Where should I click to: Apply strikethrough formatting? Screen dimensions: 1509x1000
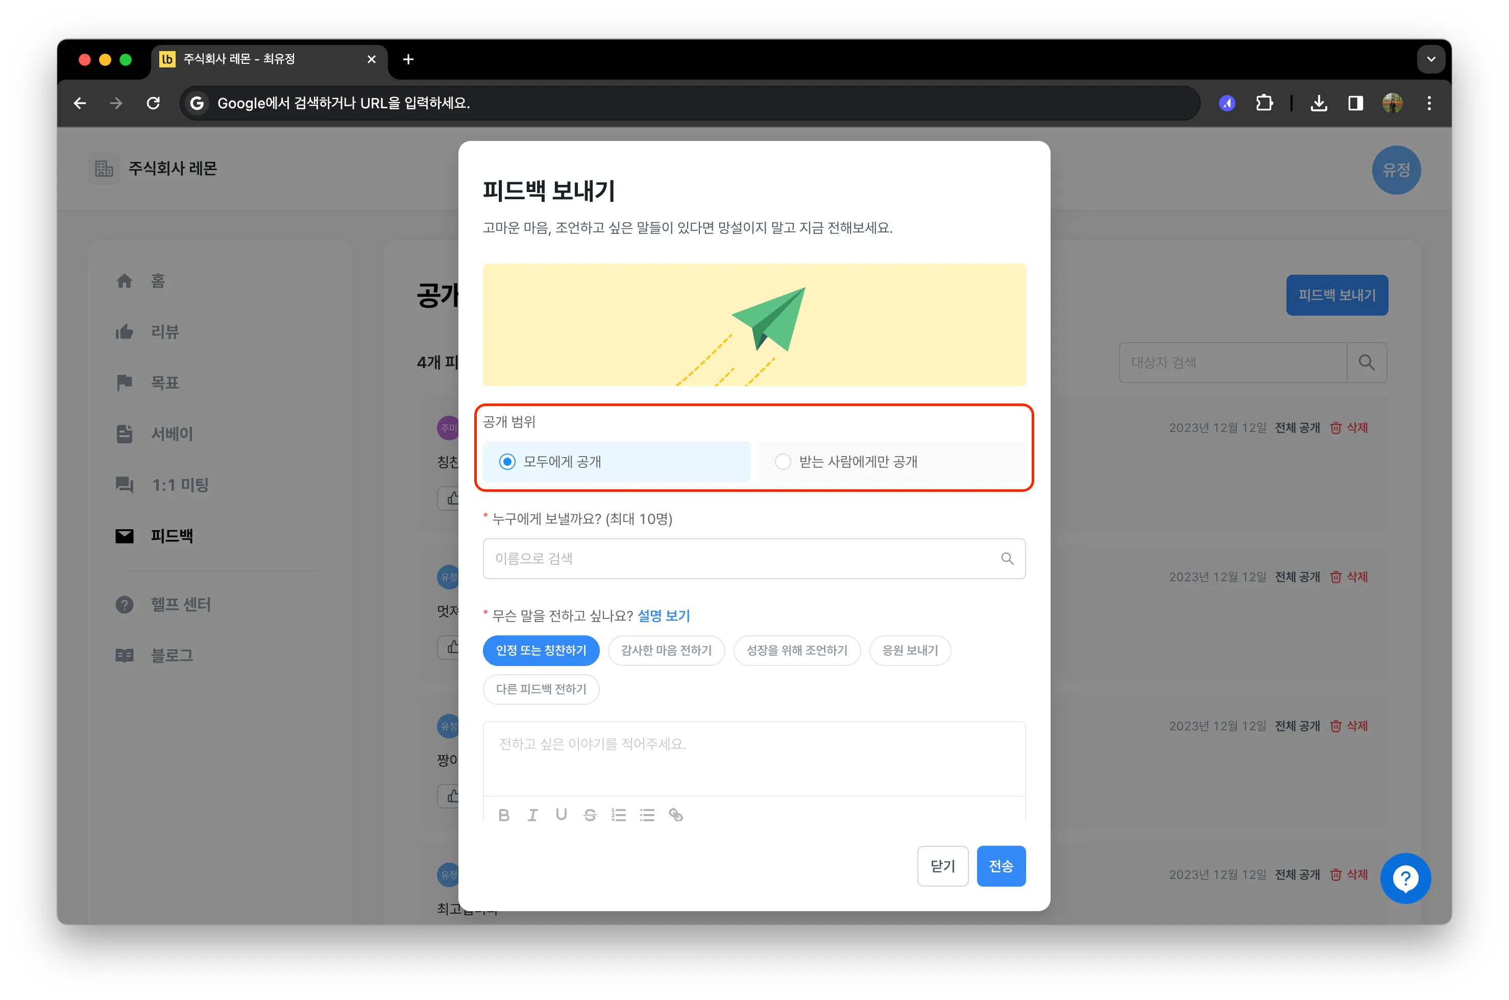pos(590,815)
